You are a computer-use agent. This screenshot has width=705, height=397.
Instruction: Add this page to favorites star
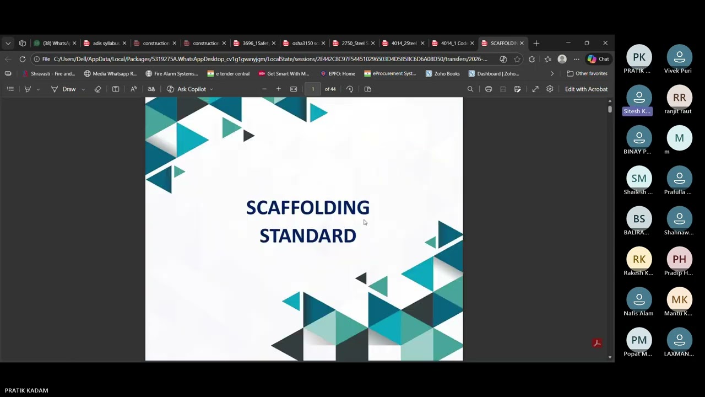click(x=517, y=59)
